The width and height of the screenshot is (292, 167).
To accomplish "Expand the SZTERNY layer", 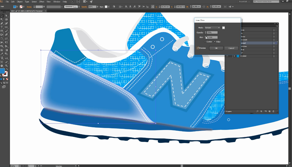I will tap(234, 56).
